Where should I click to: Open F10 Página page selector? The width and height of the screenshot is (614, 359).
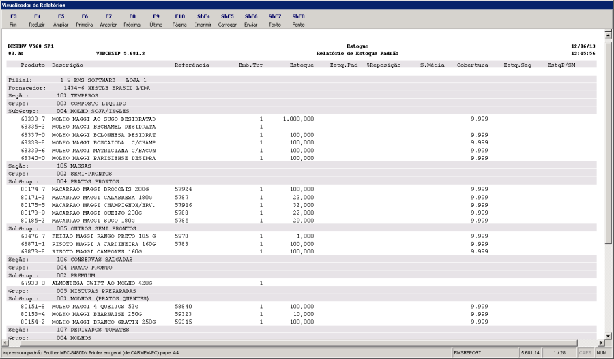[179, 20]
